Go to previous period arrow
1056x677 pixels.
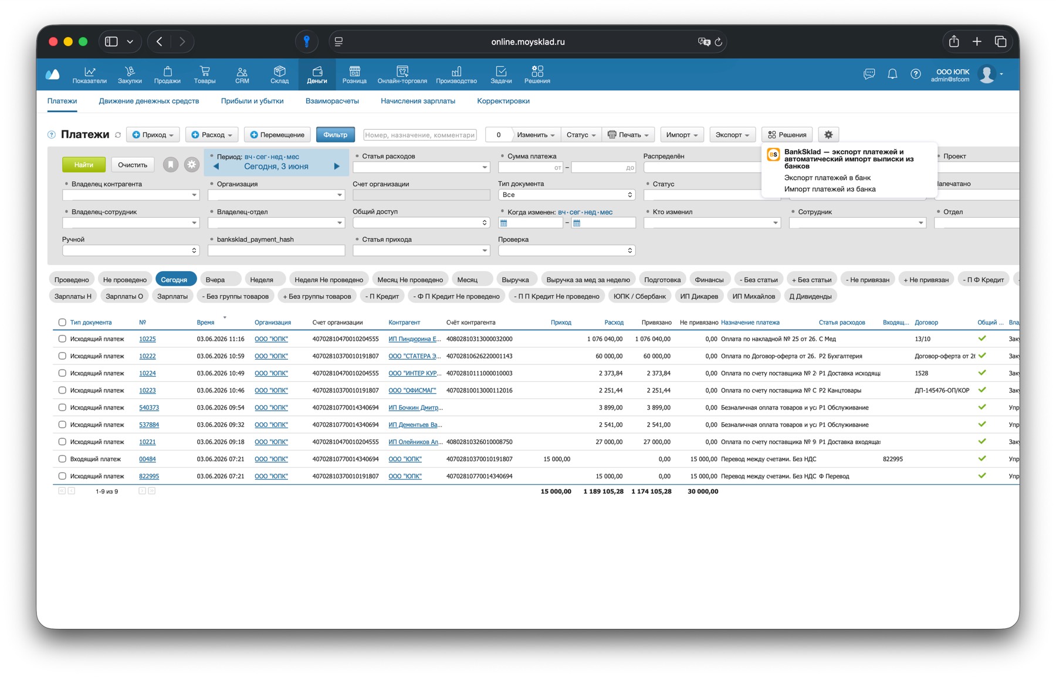coord(216,167)
